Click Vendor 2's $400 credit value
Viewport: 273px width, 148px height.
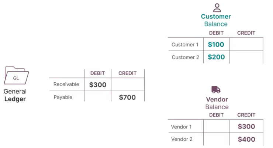(246, 139)
